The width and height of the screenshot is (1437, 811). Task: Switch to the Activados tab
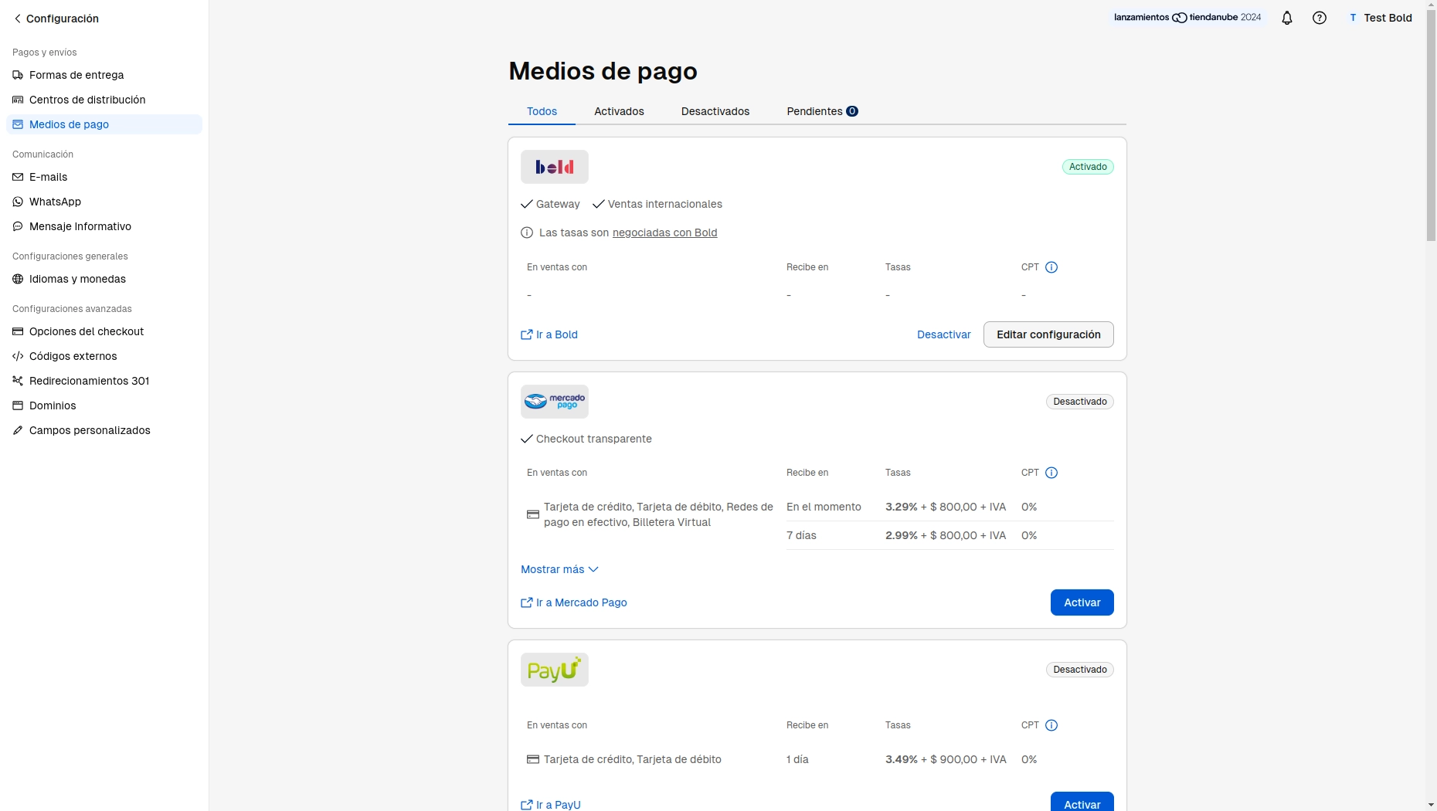619,111
